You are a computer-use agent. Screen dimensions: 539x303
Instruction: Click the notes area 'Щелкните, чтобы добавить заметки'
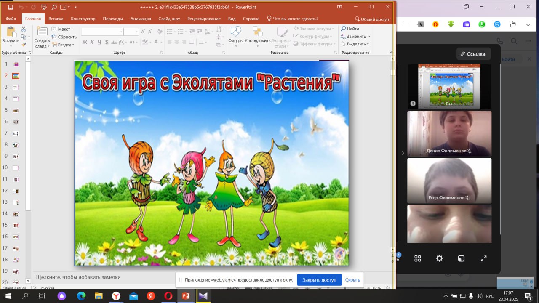[x=78, y=277]
